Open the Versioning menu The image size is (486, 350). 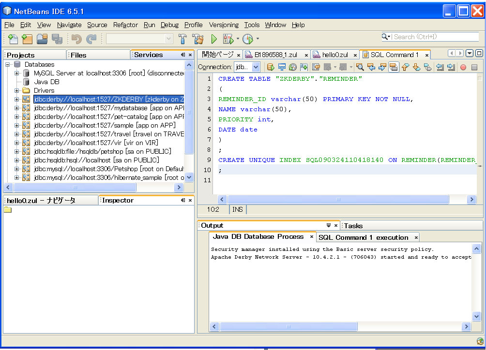point(224,25)
